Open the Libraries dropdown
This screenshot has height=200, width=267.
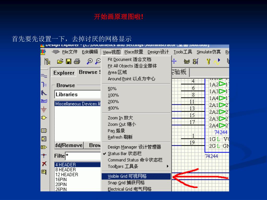[x=78, y=94]
